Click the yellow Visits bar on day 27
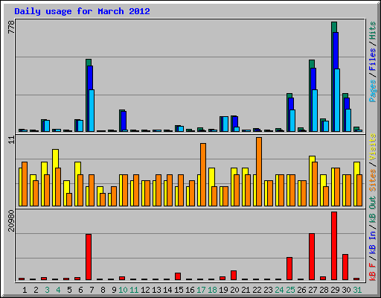Screen dimensions: 381x298 [311, 159]
